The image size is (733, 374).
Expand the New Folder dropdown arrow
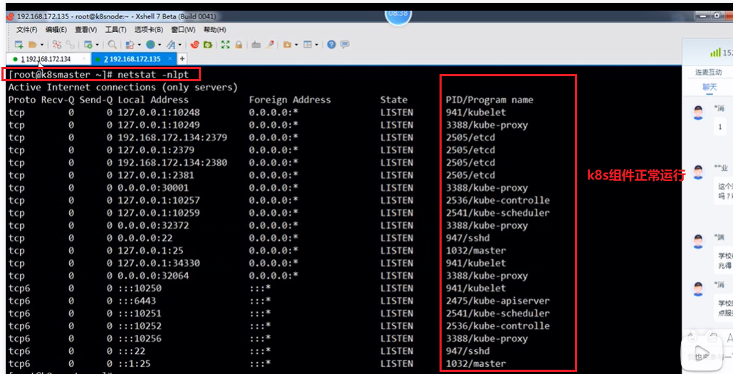tap(296, 45)
